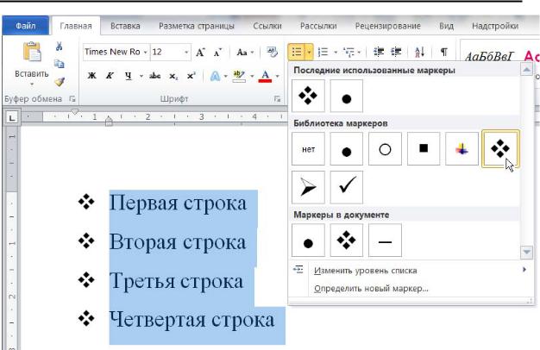The width and height of the screenshot is (540, 350).
Task: Switch to the Вставка tab
Action: pyautogui.click(x=125, y=26)
